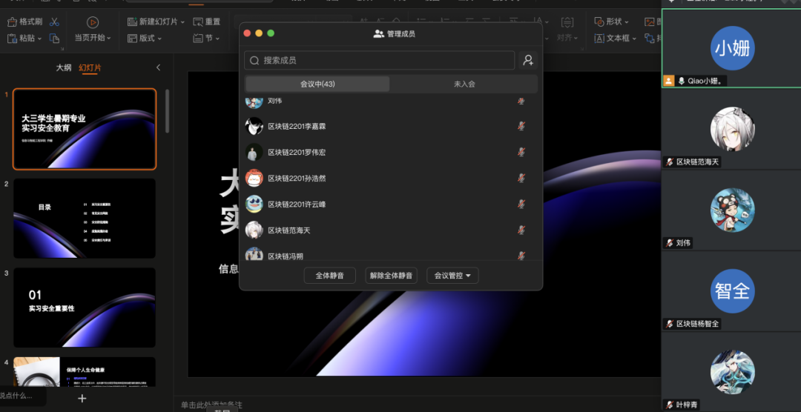
Task: Select slide 1 thumbnail 大三学生暑期专业实习安全教育
Action: (x=85, y=129)
